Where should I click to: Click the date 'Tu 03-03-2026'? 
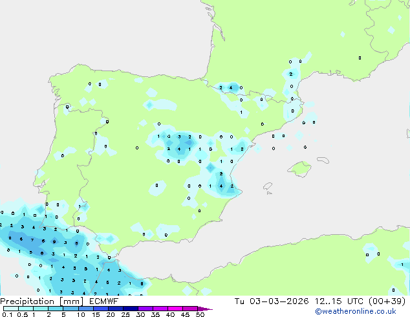click(x=272, y=301)
